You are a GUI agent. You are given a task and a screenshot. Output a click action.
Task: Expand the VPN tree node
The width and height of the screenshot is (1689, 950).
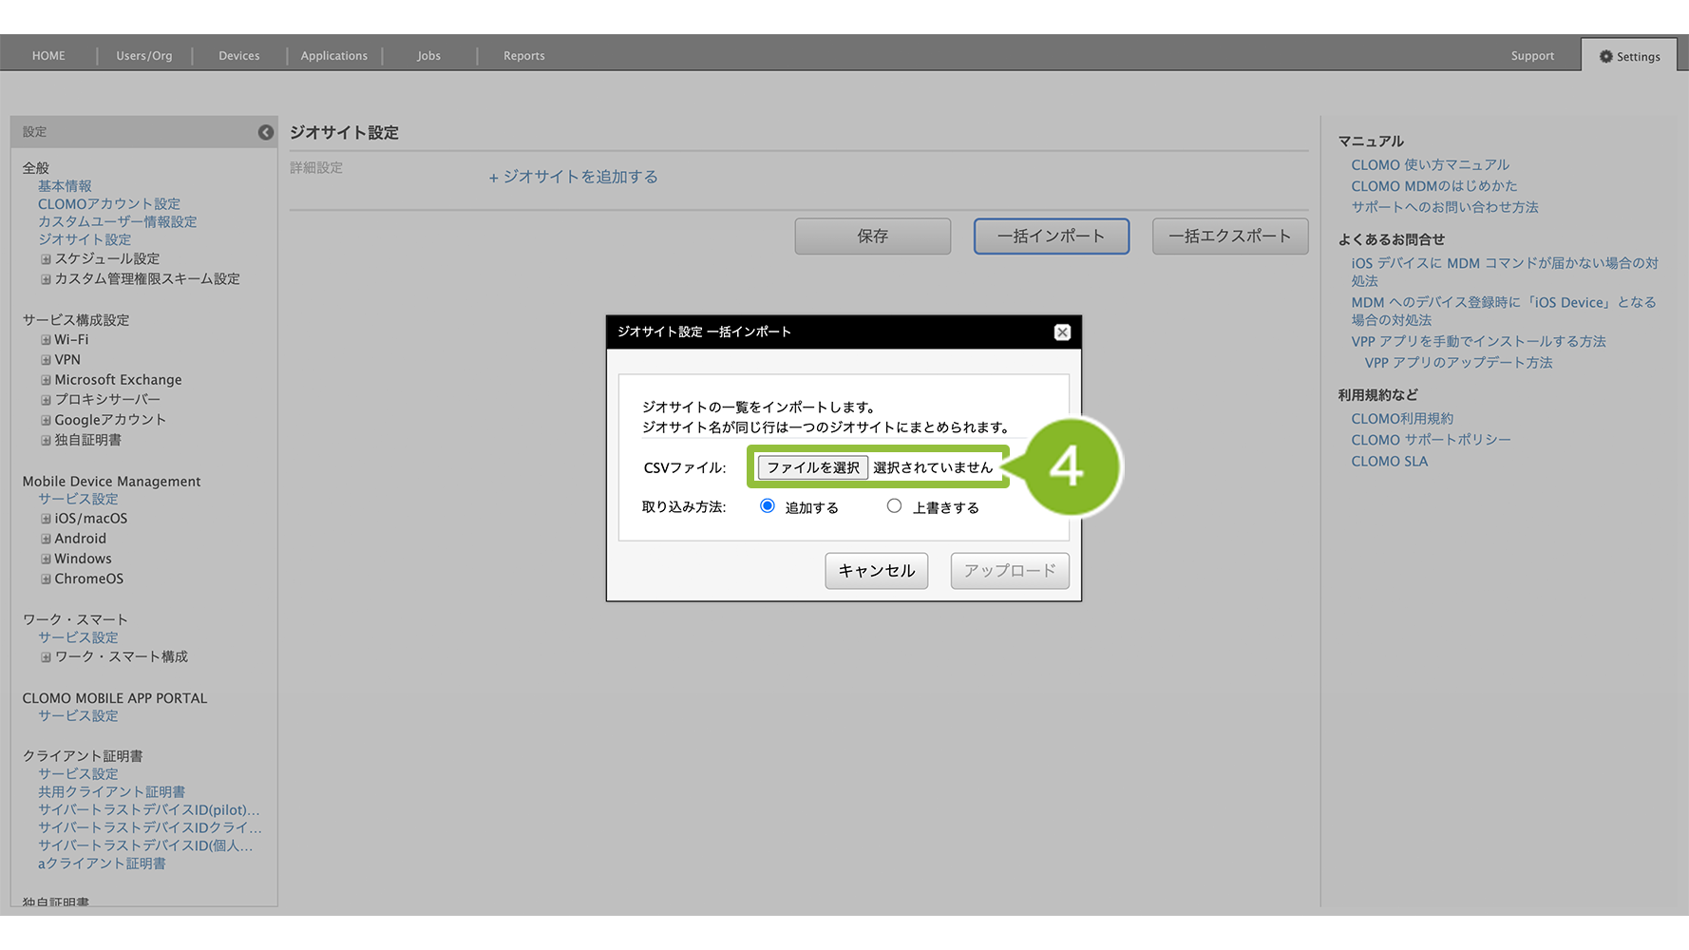(46, 360)
